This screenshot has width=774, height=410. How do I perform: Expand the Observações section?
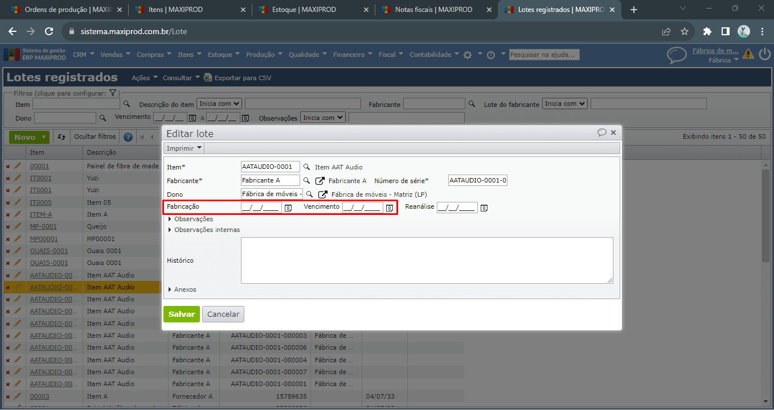(x=191, y=219)
